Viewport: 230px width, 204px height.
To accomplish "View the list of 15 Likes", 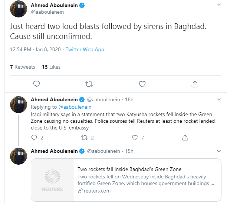I will (51, 67).
